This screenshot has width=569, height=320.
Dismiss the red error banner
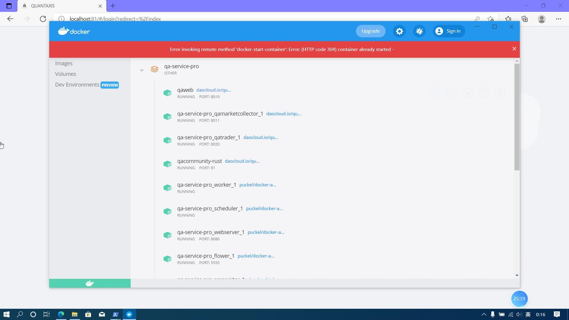[x=514, y=49]
